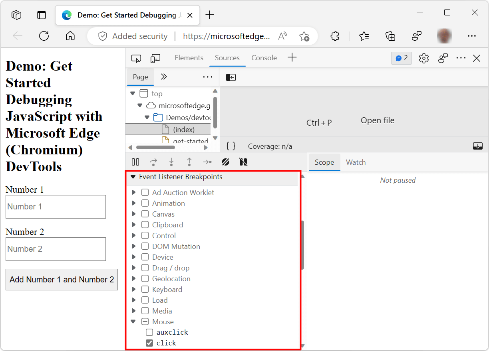
Task: Select the Inspect element tool in DevTools
Action: [x=136, y=58]
